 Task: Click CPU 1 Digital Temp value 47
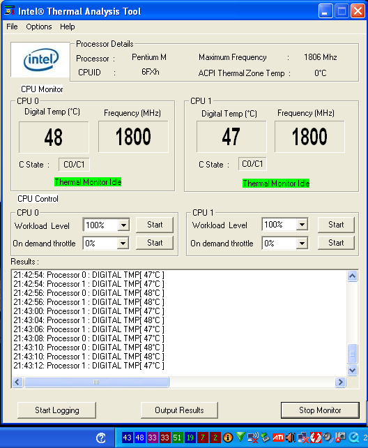click(231, 137)
